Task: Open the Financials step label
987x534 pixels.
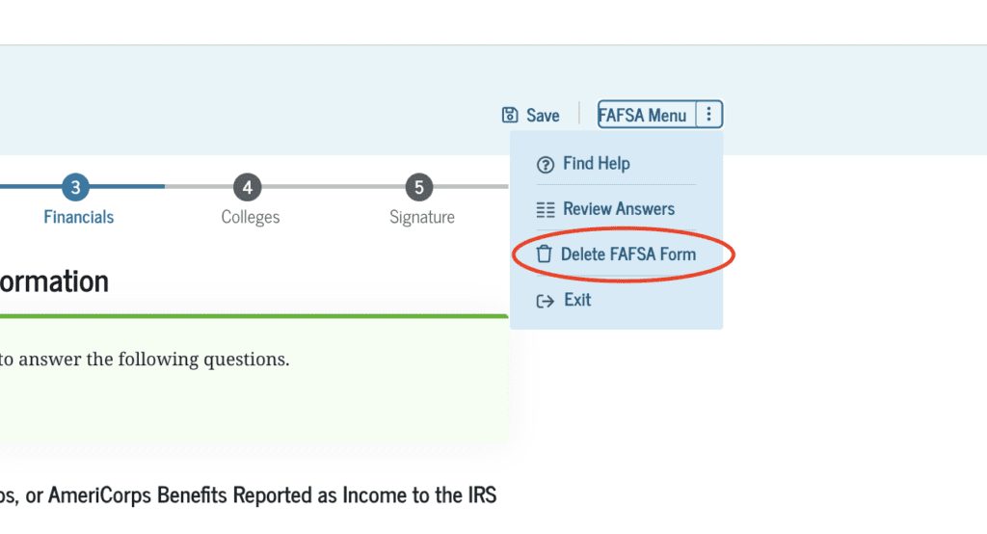Action: tap(79, 217)
